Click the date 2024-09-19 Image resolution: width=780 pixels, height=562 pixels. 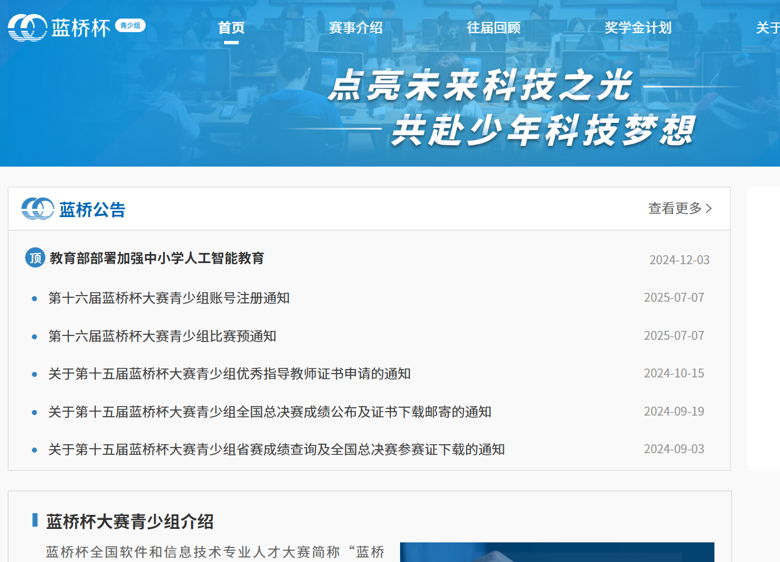point(674,411)
